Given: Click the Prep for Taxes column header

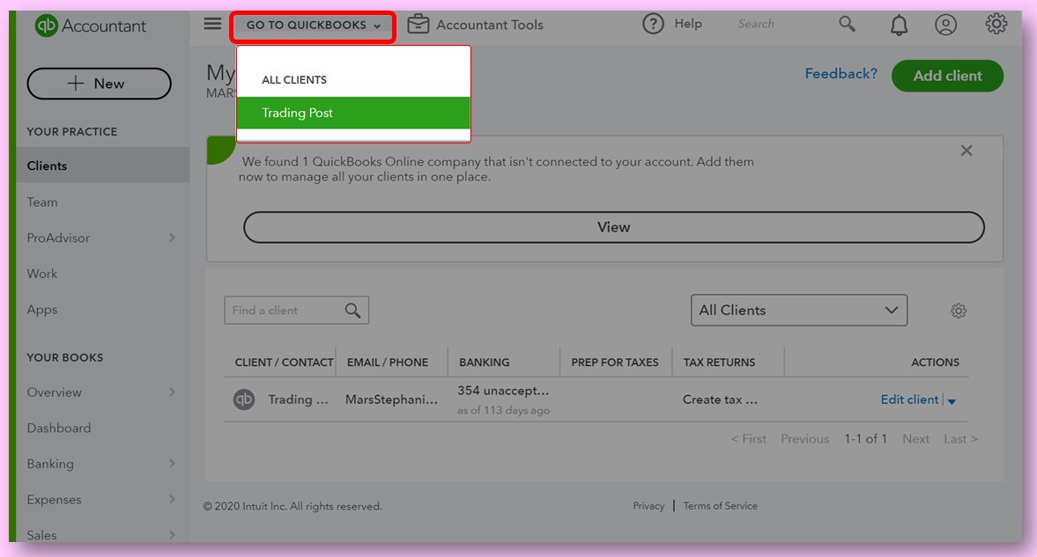Looking at the screenshot, I should [614, 362].
